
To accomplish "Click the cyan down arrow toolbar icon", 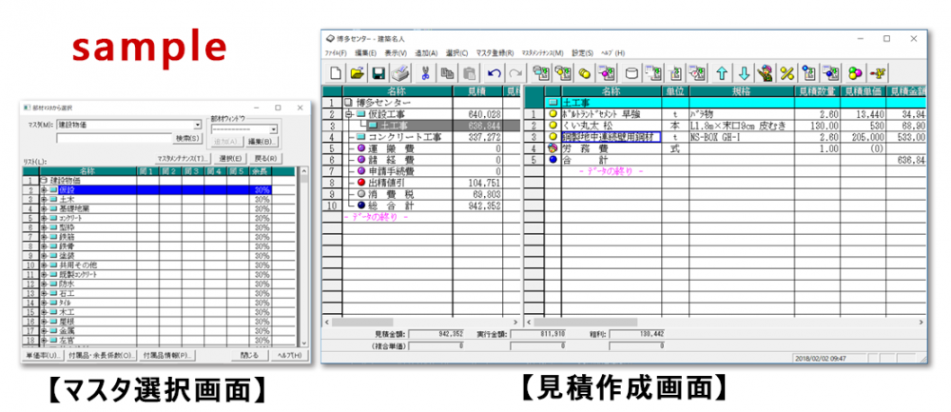I will (x=745, y=73).
